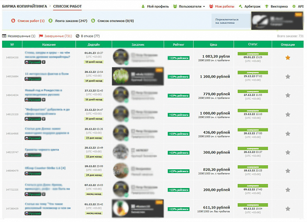307x222 pixels.
Task: Select price 1 200,00 рублей
Action: tap(215, 76)
